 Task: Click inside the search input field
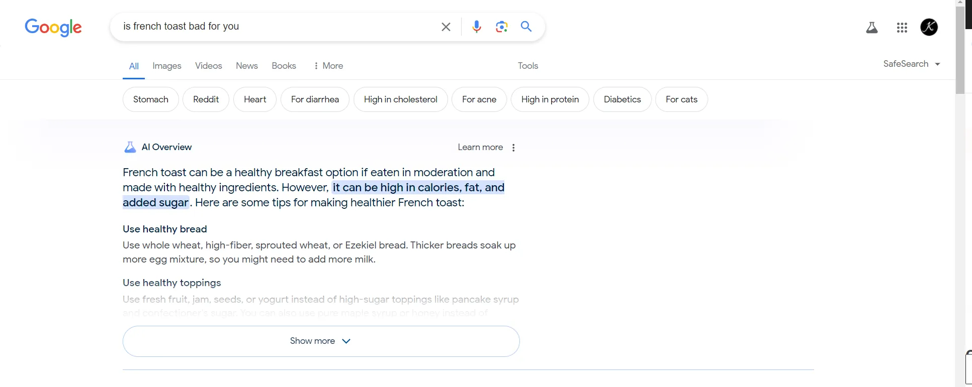(x=277, y=27)
